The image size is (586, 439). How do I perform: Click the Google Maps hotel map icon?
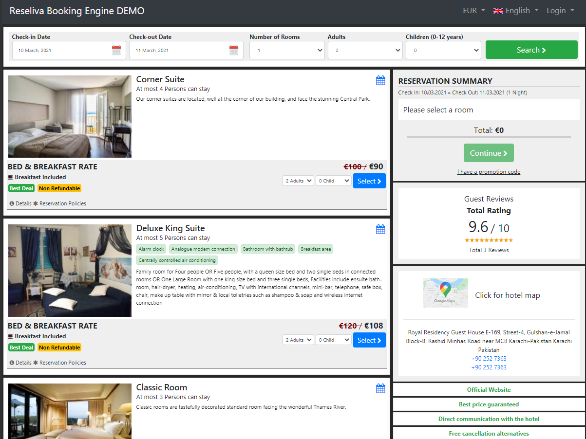445,293
